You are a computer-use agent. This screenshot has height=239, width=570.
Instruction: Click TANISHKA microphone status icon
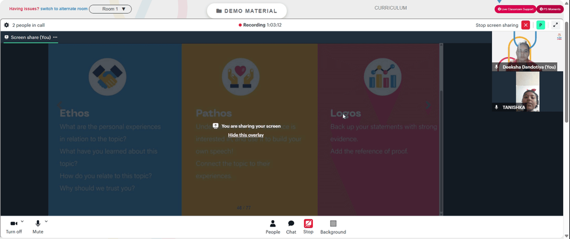[x=496, y=107]
